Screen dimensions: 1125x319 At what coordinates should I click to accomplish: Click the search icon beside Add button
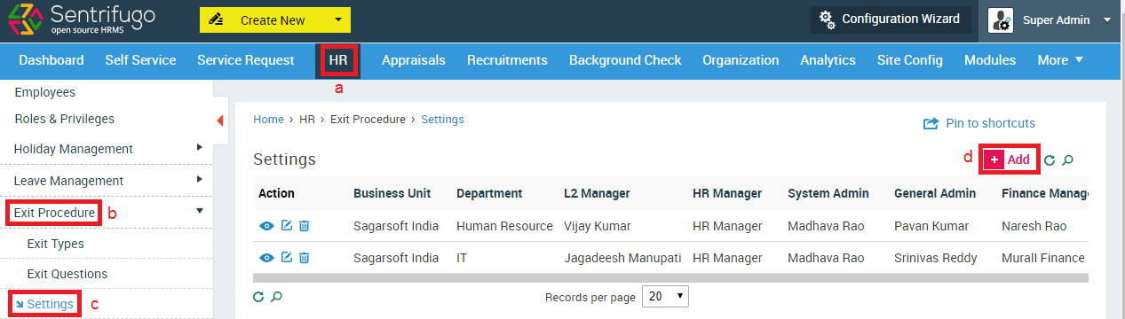(1068, 160)
